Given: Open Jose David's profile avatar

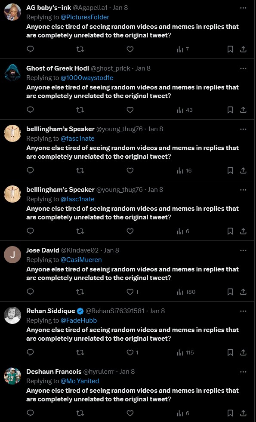Looking at the screenshot, I should coord(12,255).
